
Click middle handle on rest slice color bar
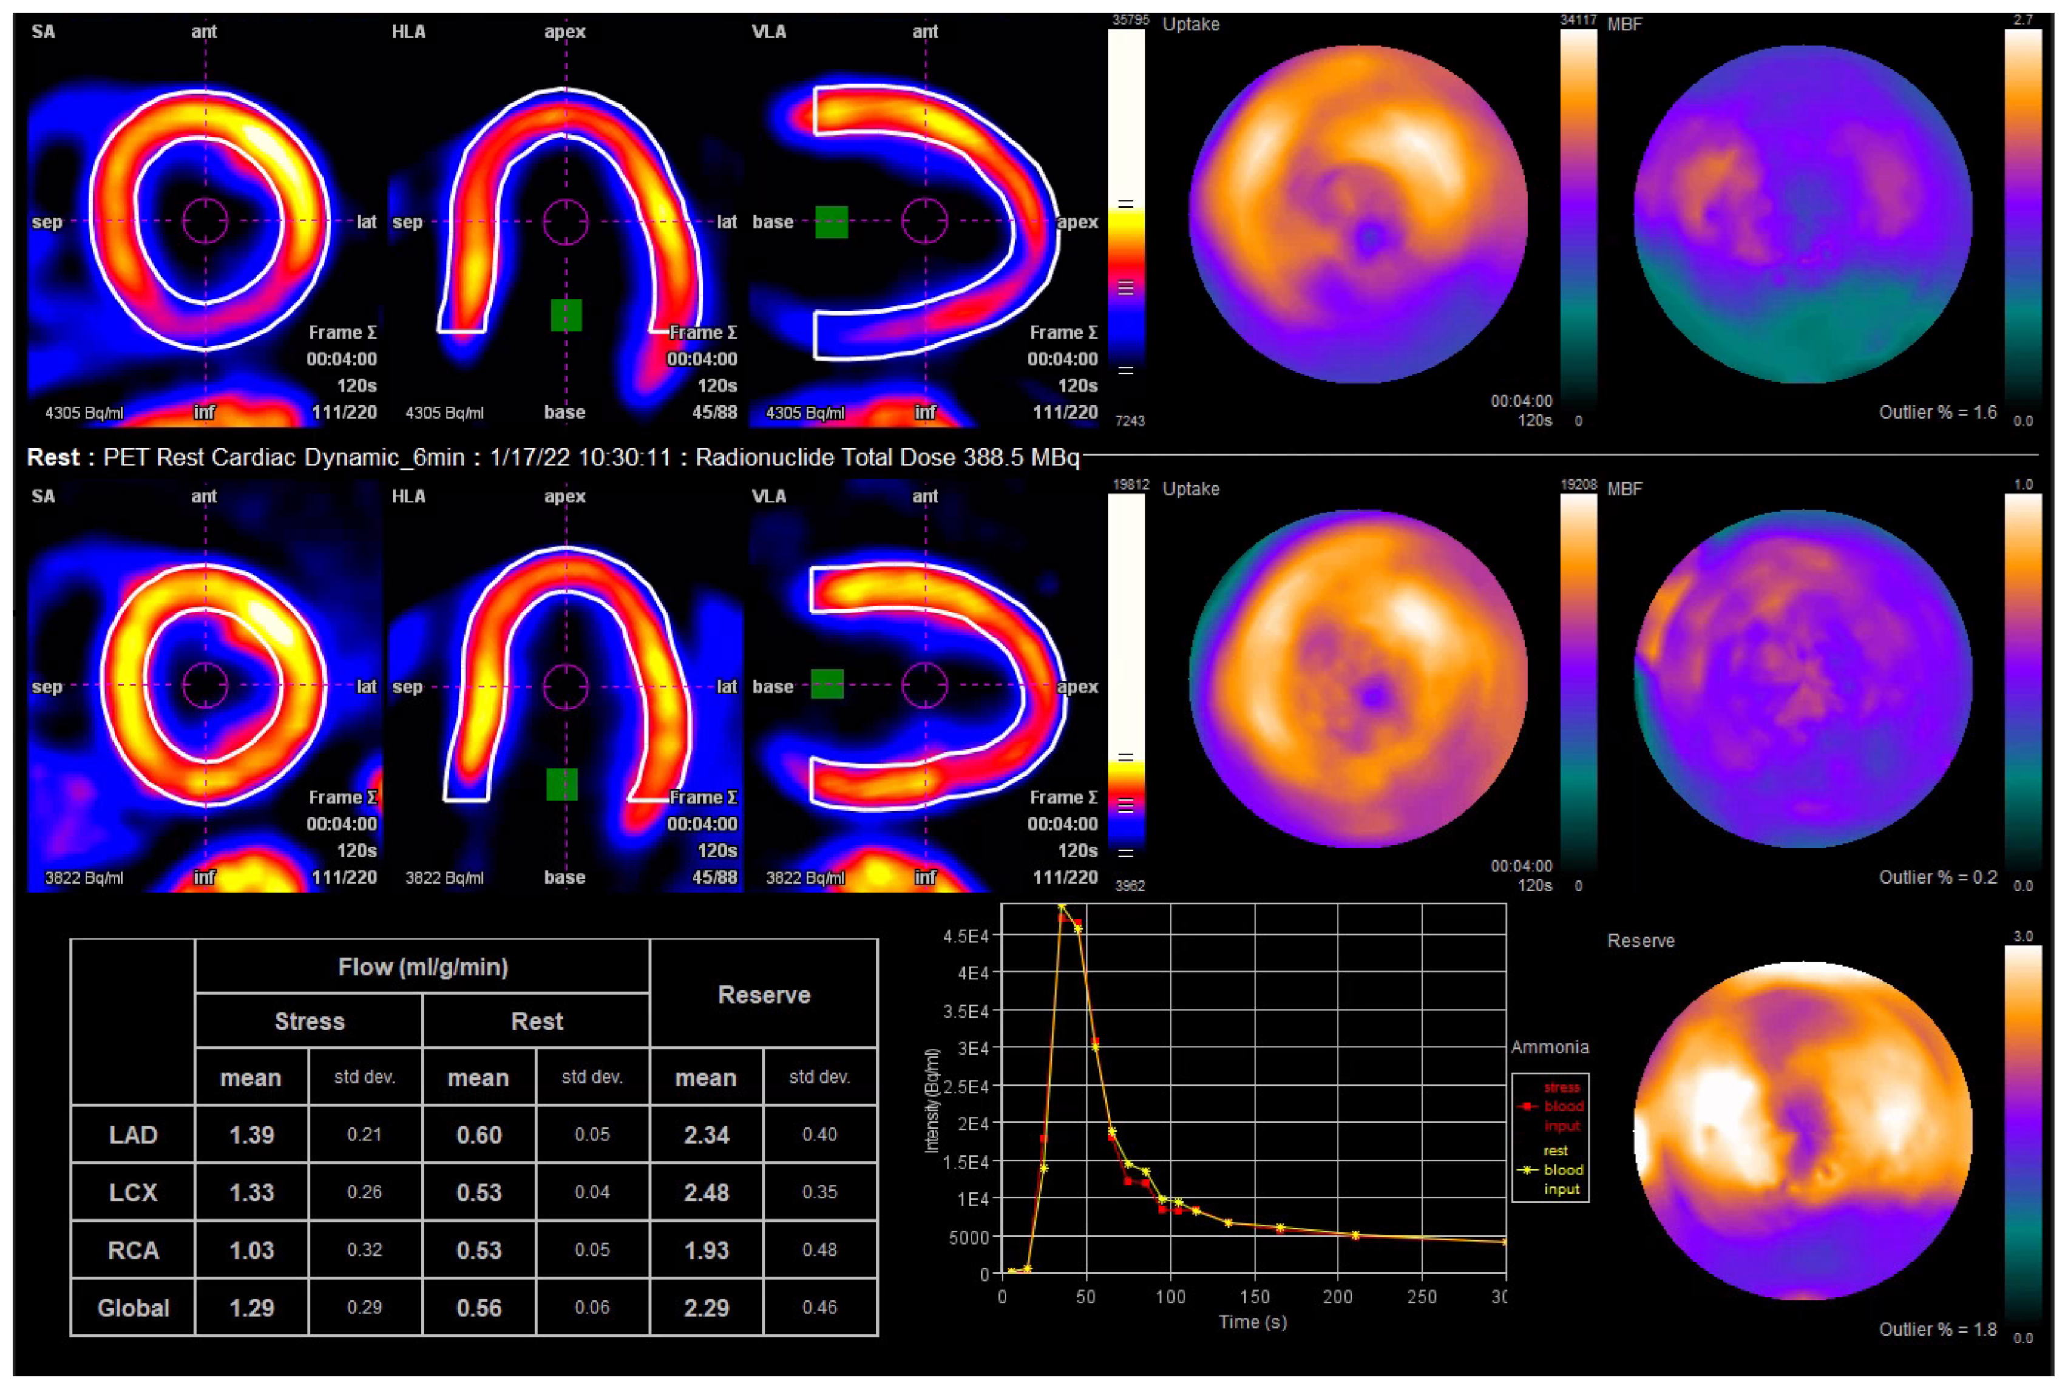point(1125,805)
